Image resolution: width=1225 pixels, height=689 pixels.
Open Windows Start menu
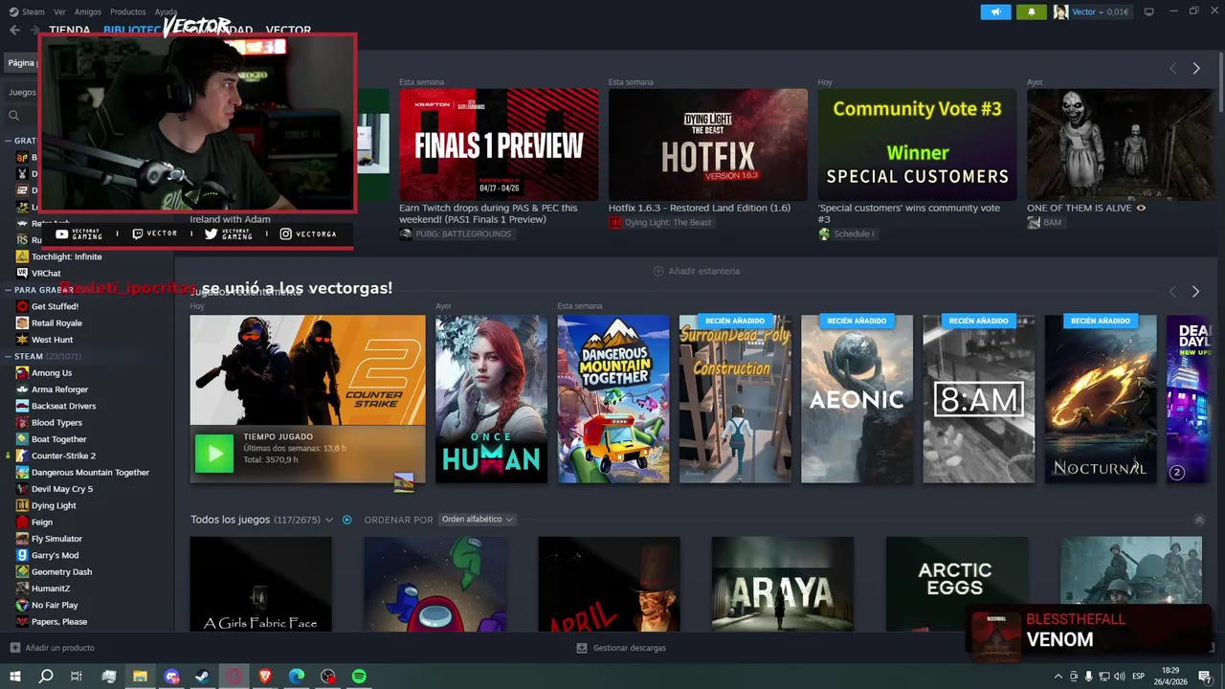point(14,676)
